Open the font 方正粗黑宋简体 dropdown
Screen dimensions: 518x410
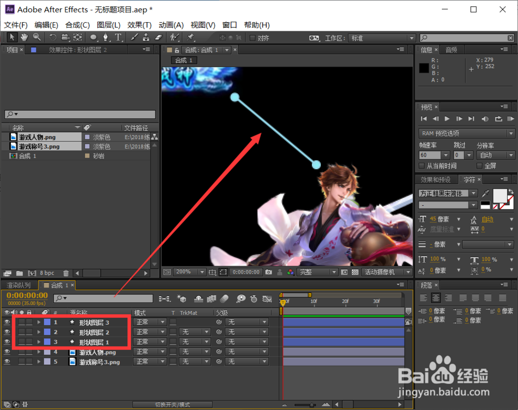coord(448,193)
